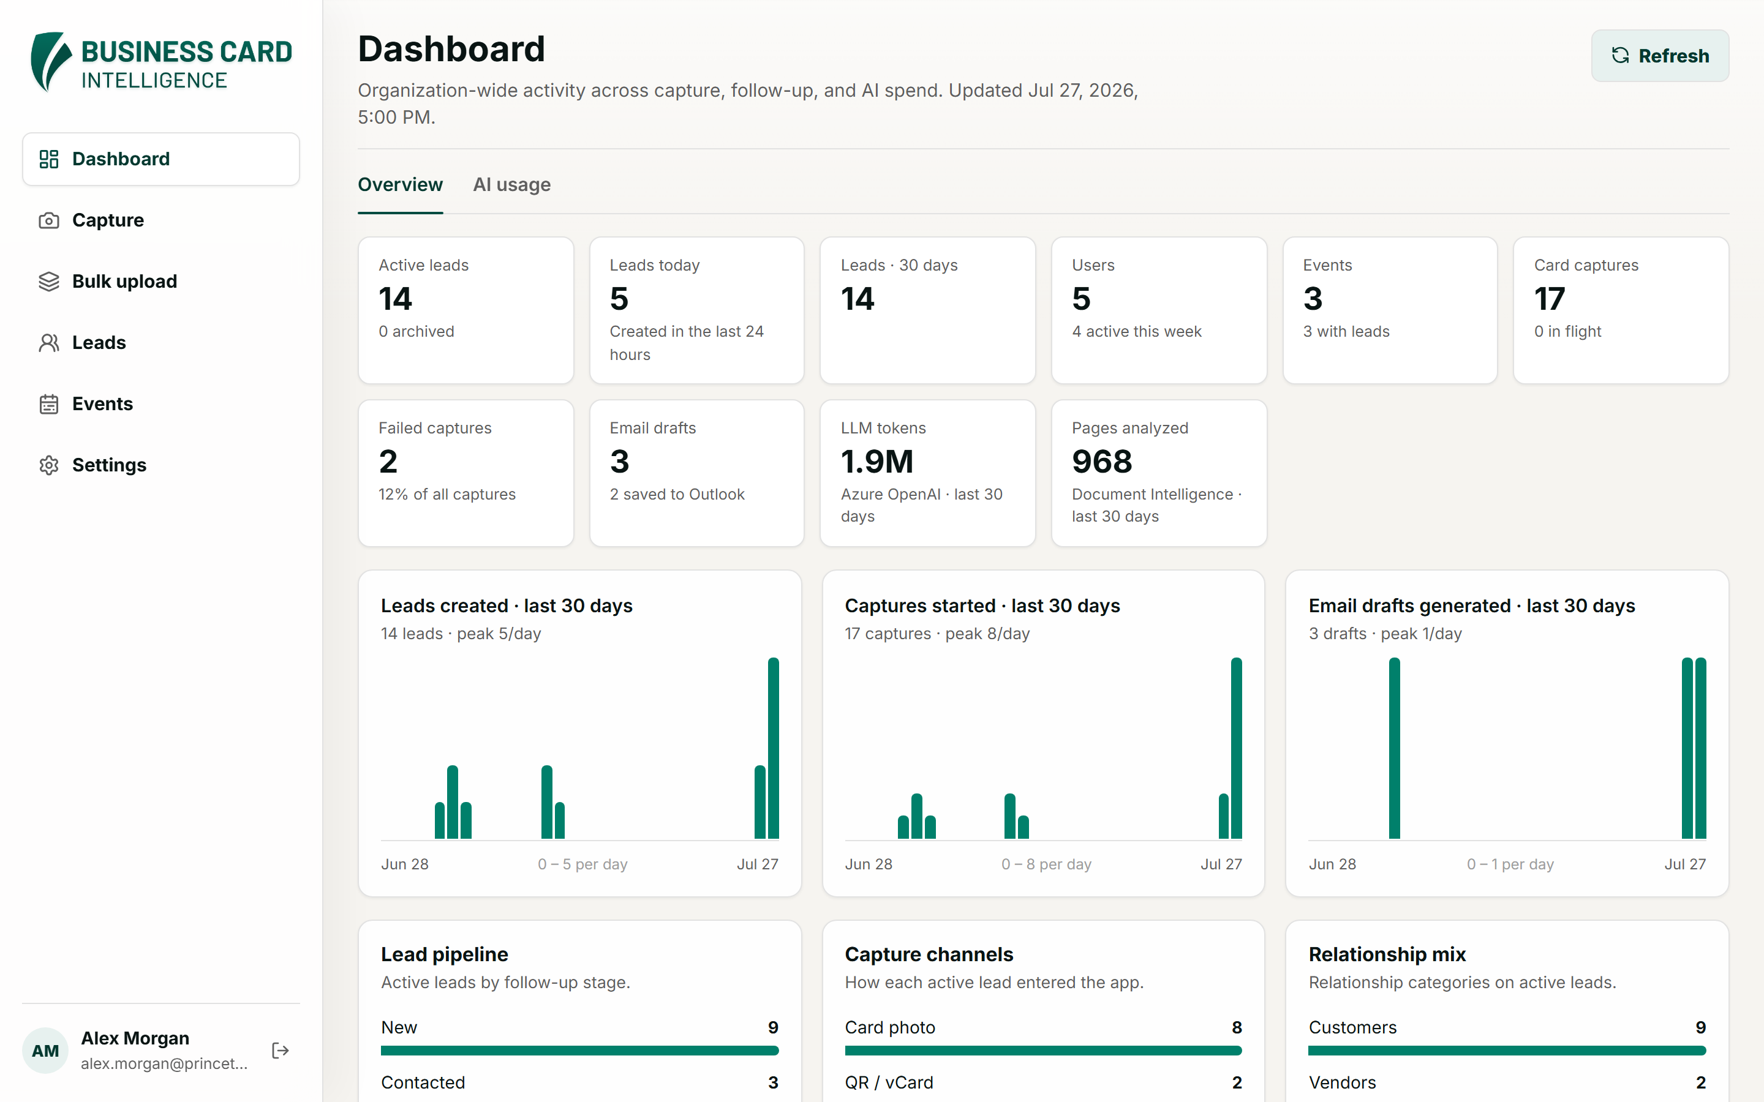Screen dimensions: 1764x1102
Task: Click the 'Vendors' relationship label
Action: coord(1342,1082)
